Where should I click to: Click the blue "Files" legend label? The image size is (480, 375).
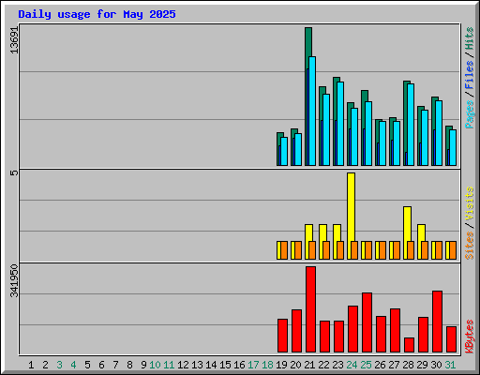pyautogui.click(x=470, y=75)
